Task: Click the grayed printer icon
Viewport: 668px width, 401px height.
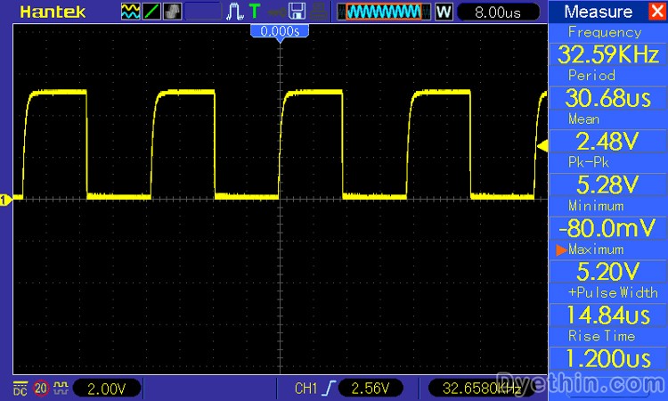Action: tap(319, 12)
